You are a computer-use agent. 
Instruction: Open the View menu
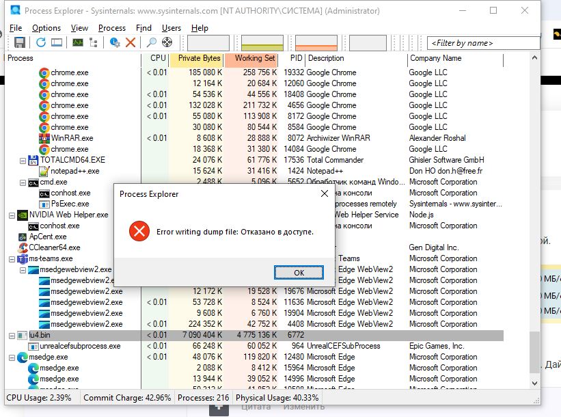(79, 28)
